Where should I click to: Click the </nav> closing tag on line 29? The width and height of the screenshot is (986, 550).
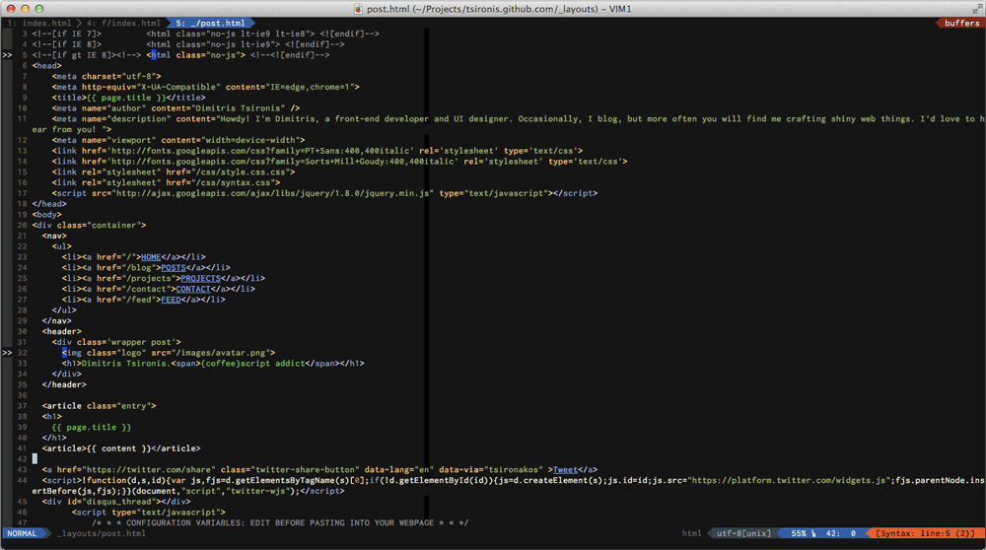click(x=57, y=321)
